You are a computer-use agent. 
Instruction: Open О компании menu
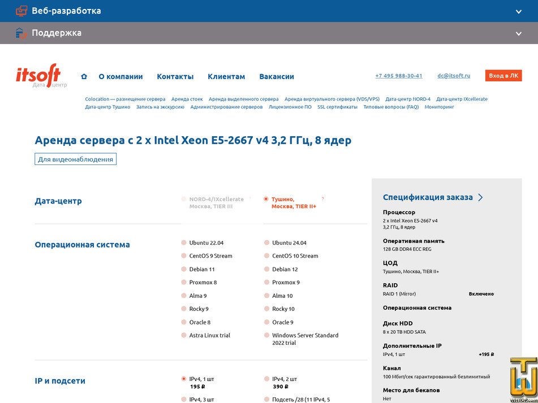point(120,76)
